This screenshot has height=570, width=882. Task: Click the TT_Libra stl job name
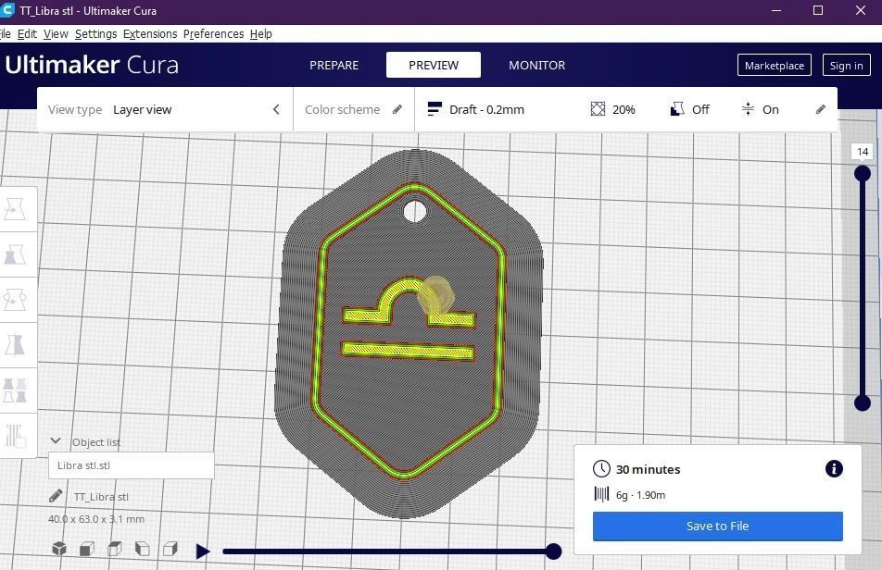[101, 496]
